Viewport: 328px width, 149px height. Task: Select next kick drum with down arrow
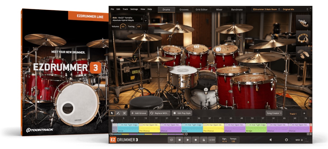click(145, 21)
